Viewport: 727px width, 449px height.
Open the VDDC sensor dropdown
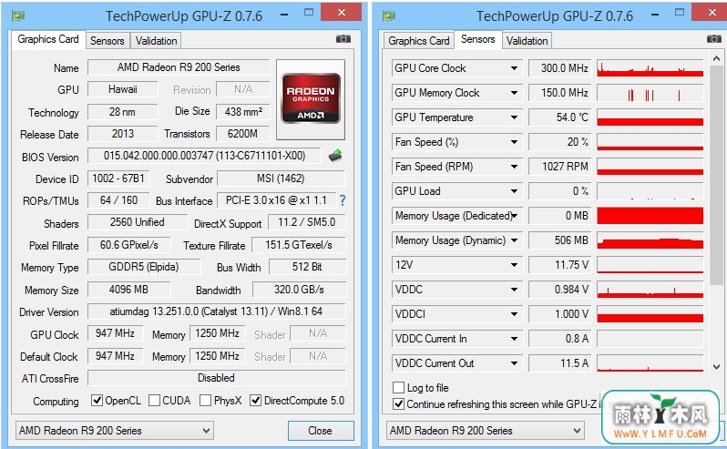(514, 289)
